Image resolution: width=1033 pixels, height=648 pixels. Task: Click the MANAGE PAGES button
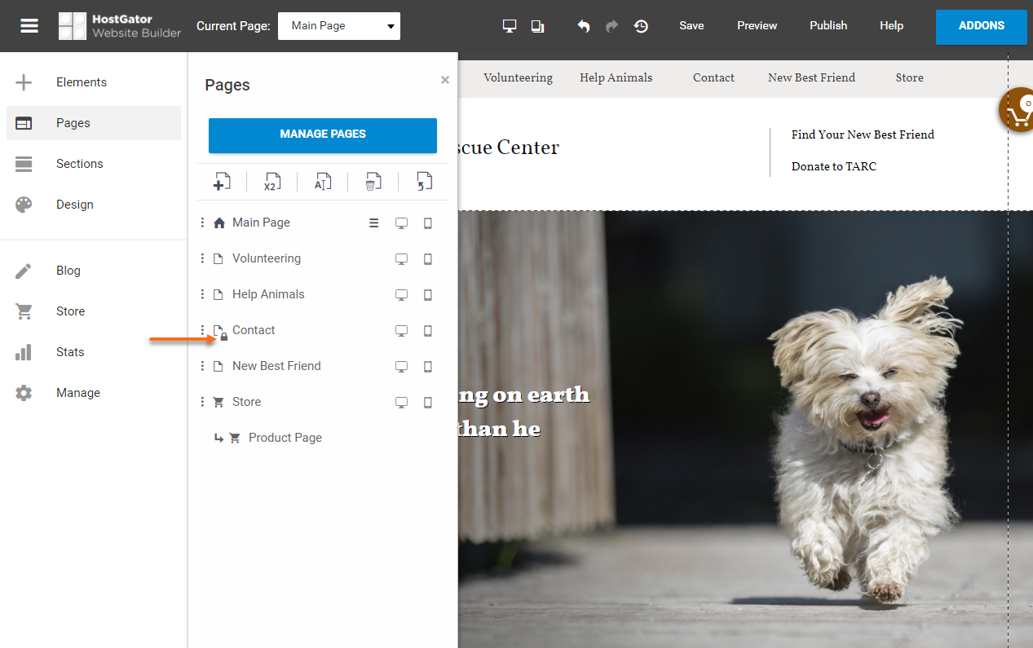323,134
